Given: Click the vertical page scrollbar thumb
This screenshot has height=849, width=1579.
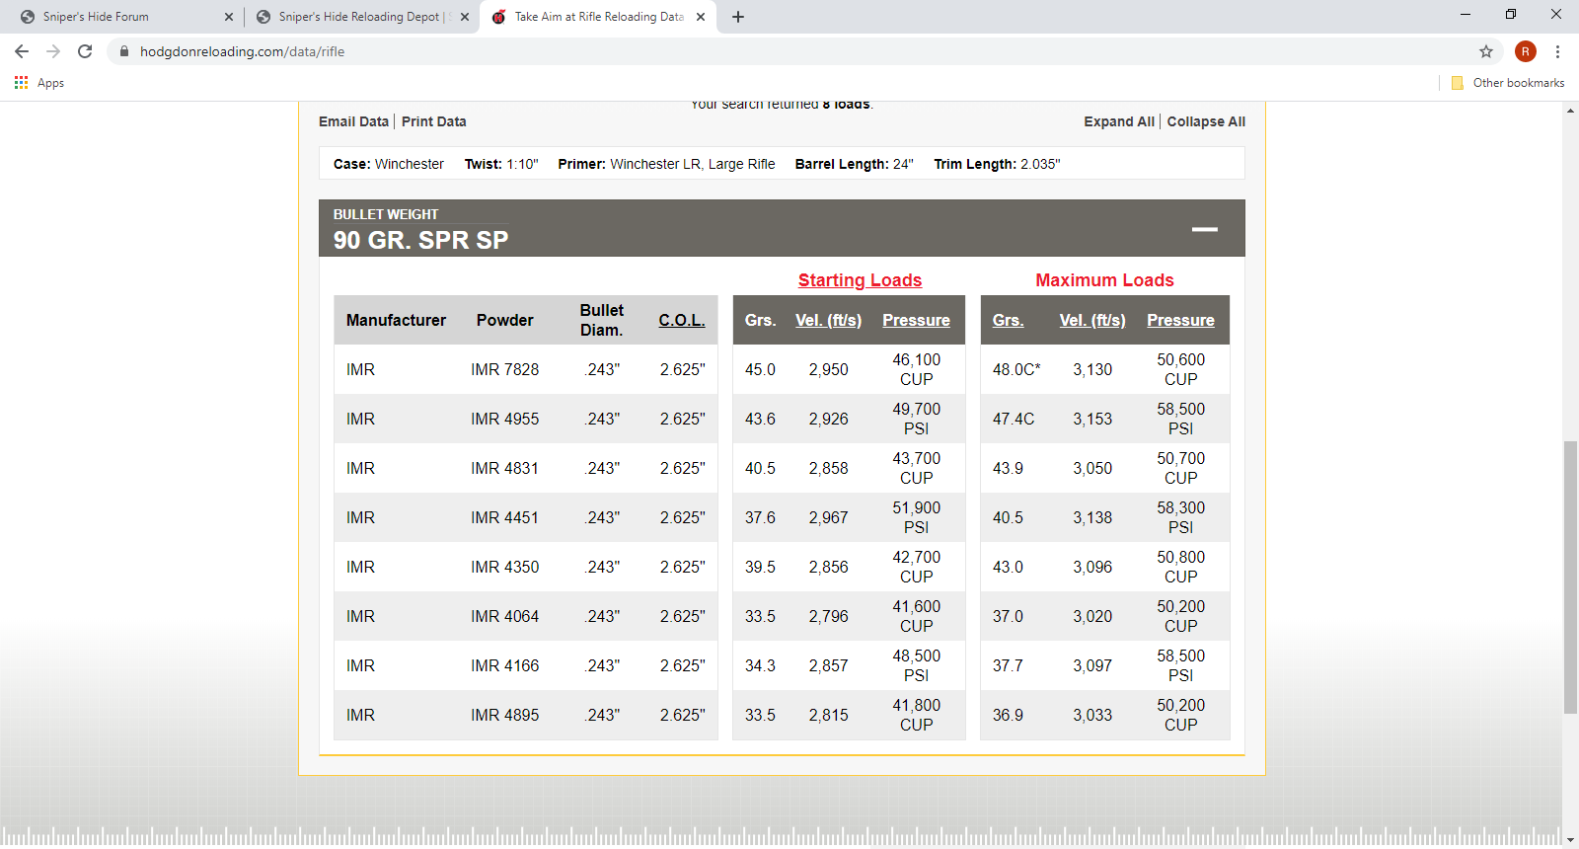Looking at the screenshot, I should point(1570,578).
